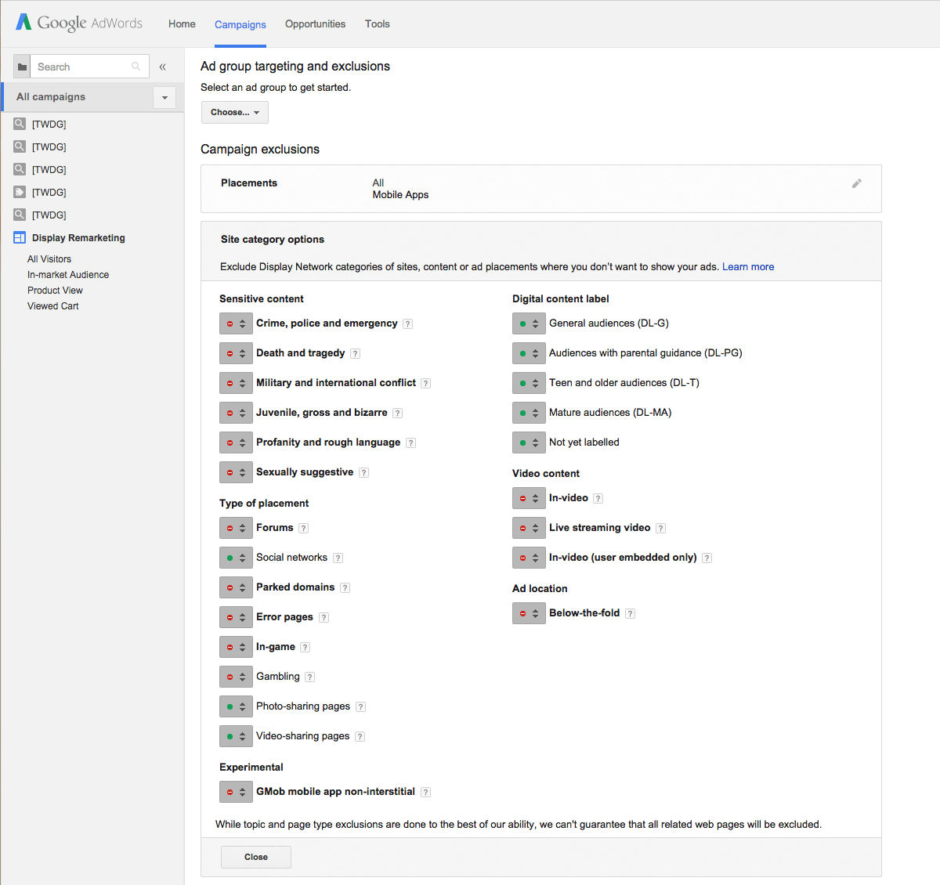Open Gambling exclusion status selector
Image resolution: width=940 pixels, height=885 pixels.
coord(236,677)
